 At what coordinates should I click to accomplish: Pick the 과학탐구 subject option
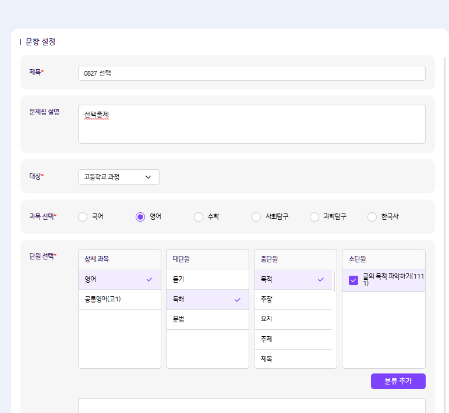tap(314, 217)
